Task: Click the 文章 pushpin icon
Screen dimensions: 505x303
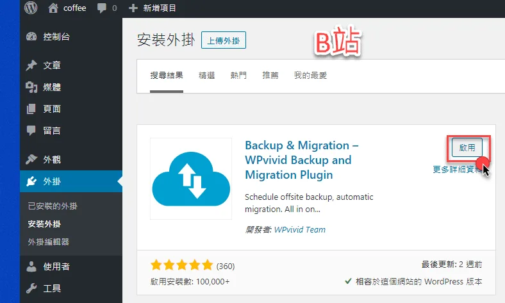Action: [31, 65]
